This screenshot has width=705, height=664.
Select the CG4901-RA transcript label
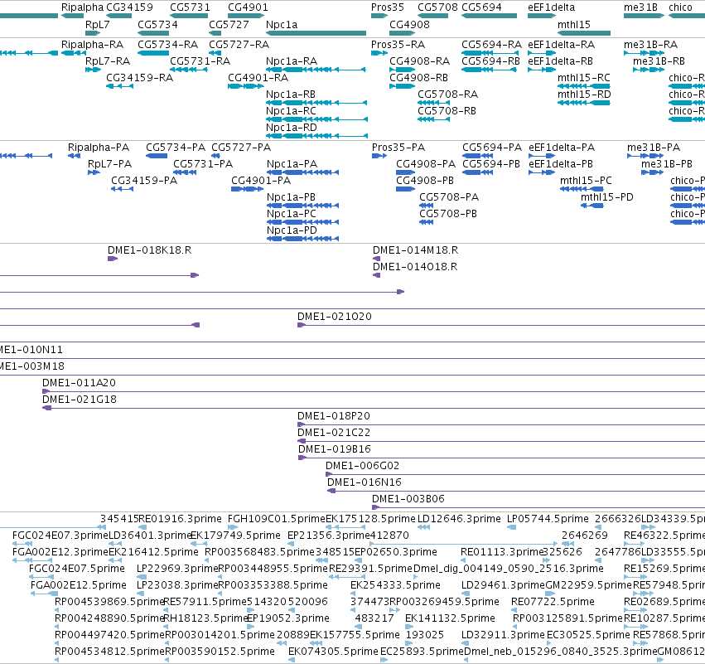(258, 78)
